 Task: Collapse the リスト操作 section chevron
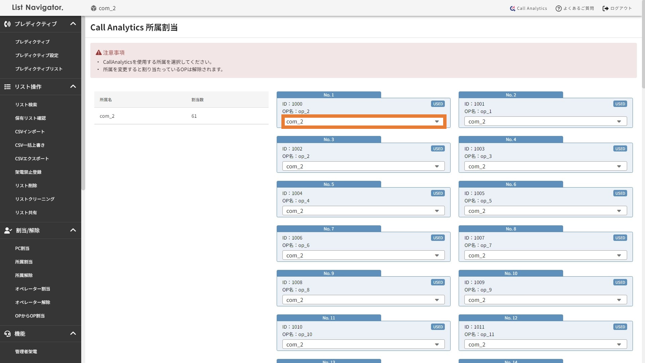point(73,87)
